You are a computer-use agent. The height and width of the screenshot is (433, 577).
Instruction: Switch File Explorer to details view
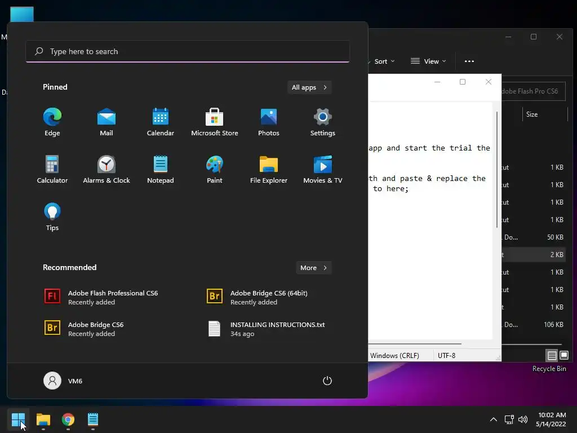pyautogui.click(x=552, y=355)
